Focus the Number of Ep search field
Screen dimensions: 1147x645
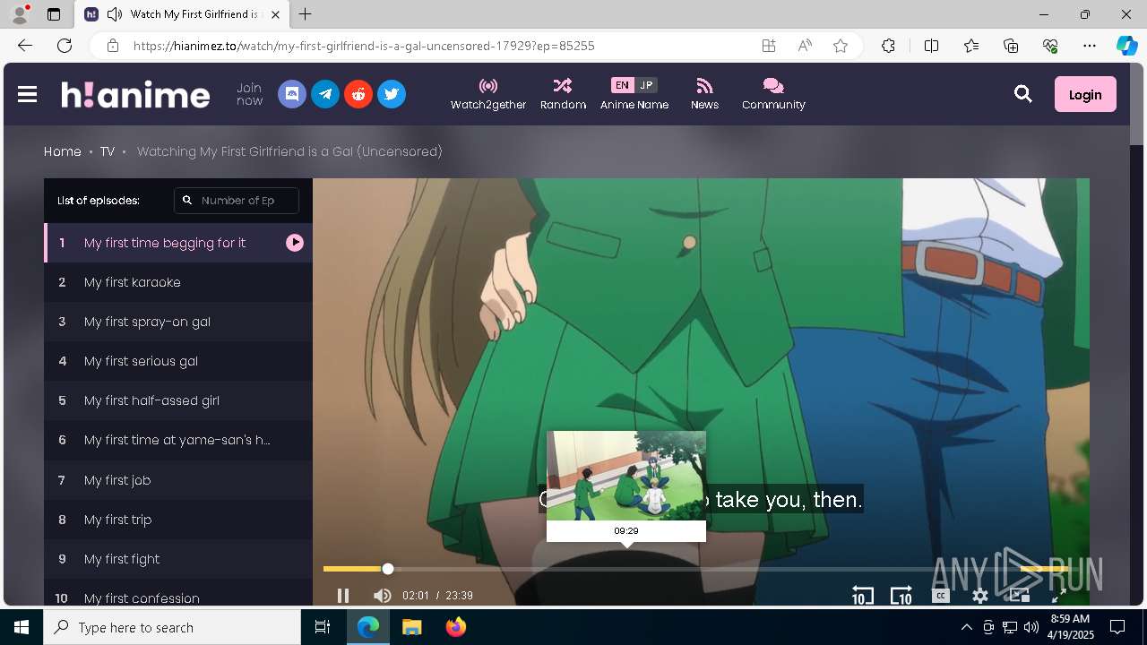pos(237,201)
